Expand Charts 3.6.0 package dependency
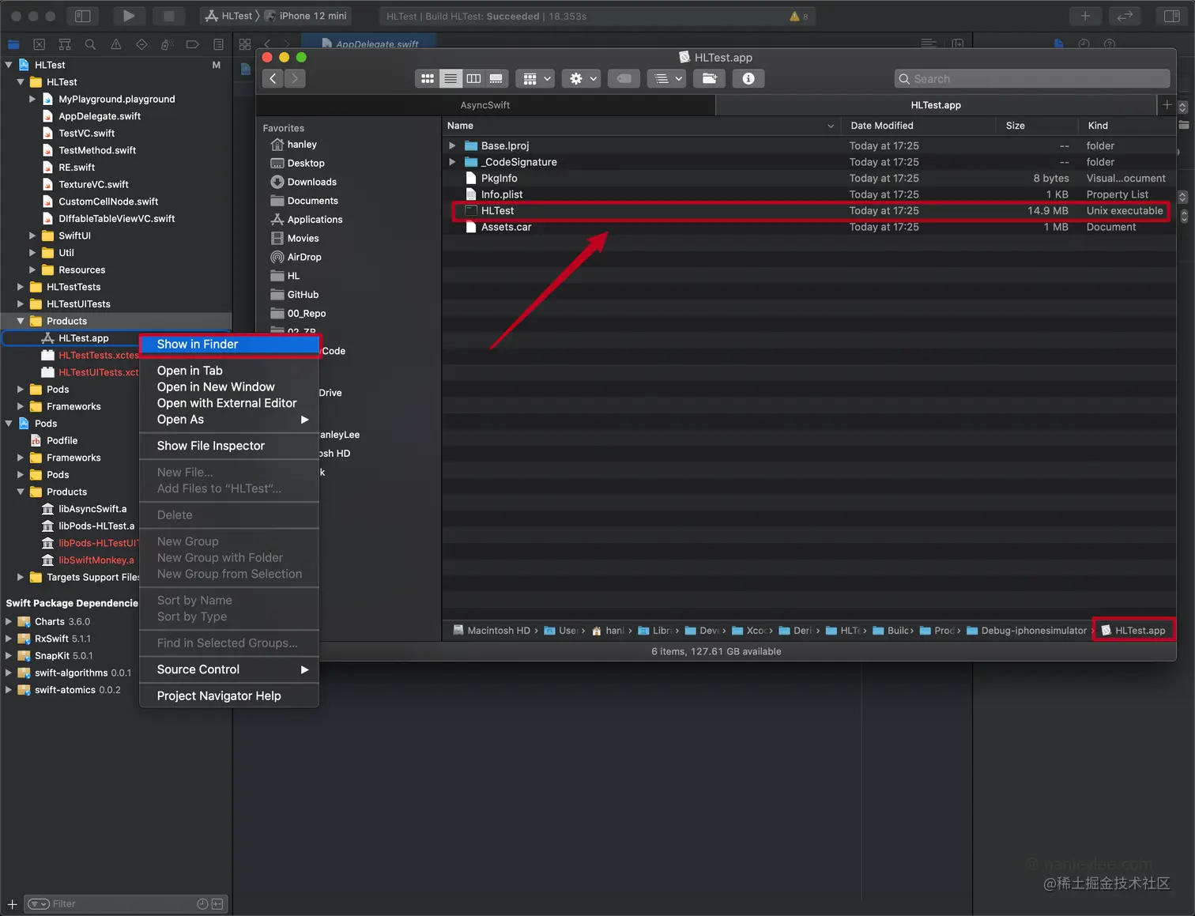1195x916 pixels. (9, 621)
